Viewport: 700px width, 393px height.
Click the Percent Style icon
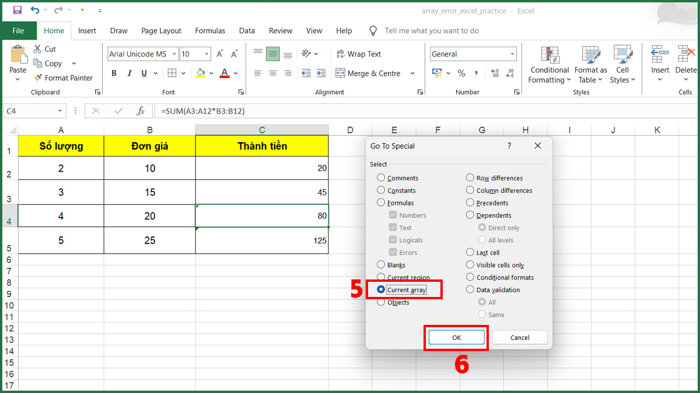pyautogui.click(x=461, y=73)
